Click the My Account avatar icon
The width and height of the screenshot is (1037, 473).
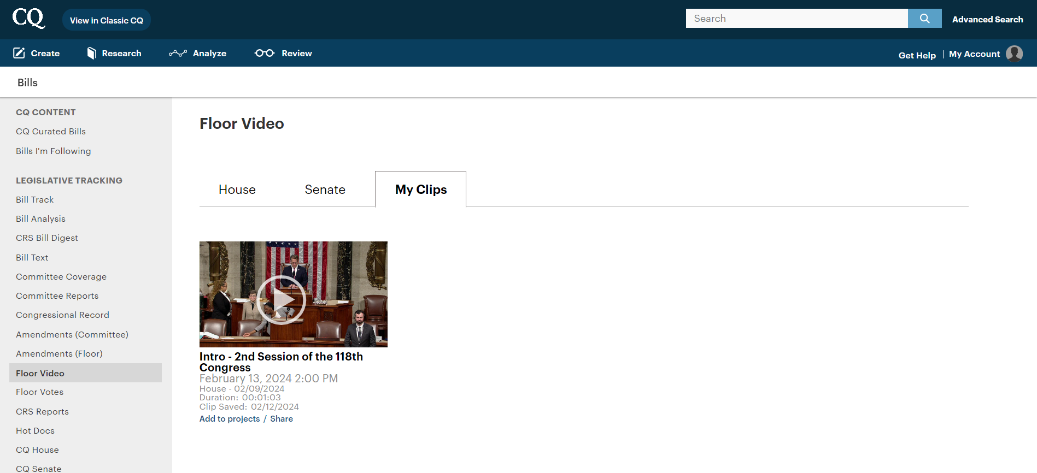pyautogui.click(x=1014, y=54)
